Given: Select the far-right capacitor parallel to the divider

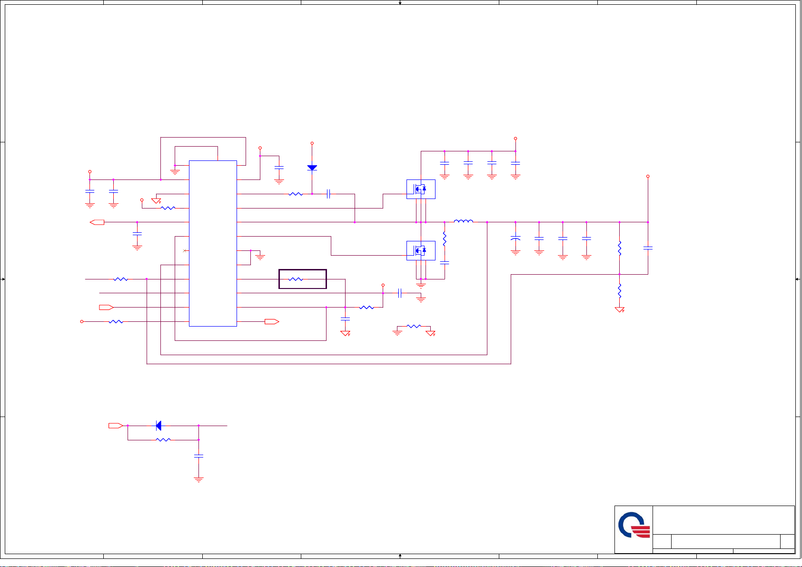Looking at the screenshot, I should pos(648,248).
